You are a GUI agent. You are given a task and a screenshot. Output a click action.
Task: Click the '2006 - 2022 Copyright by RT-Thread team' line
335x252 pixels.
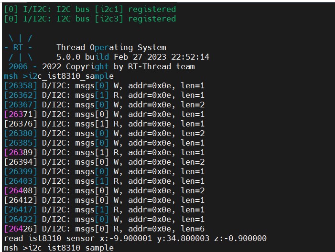coord(102,66)
